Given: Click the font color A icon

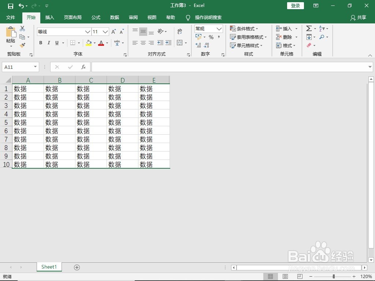Looking at the screenshot, I should (x=101, y=43).
